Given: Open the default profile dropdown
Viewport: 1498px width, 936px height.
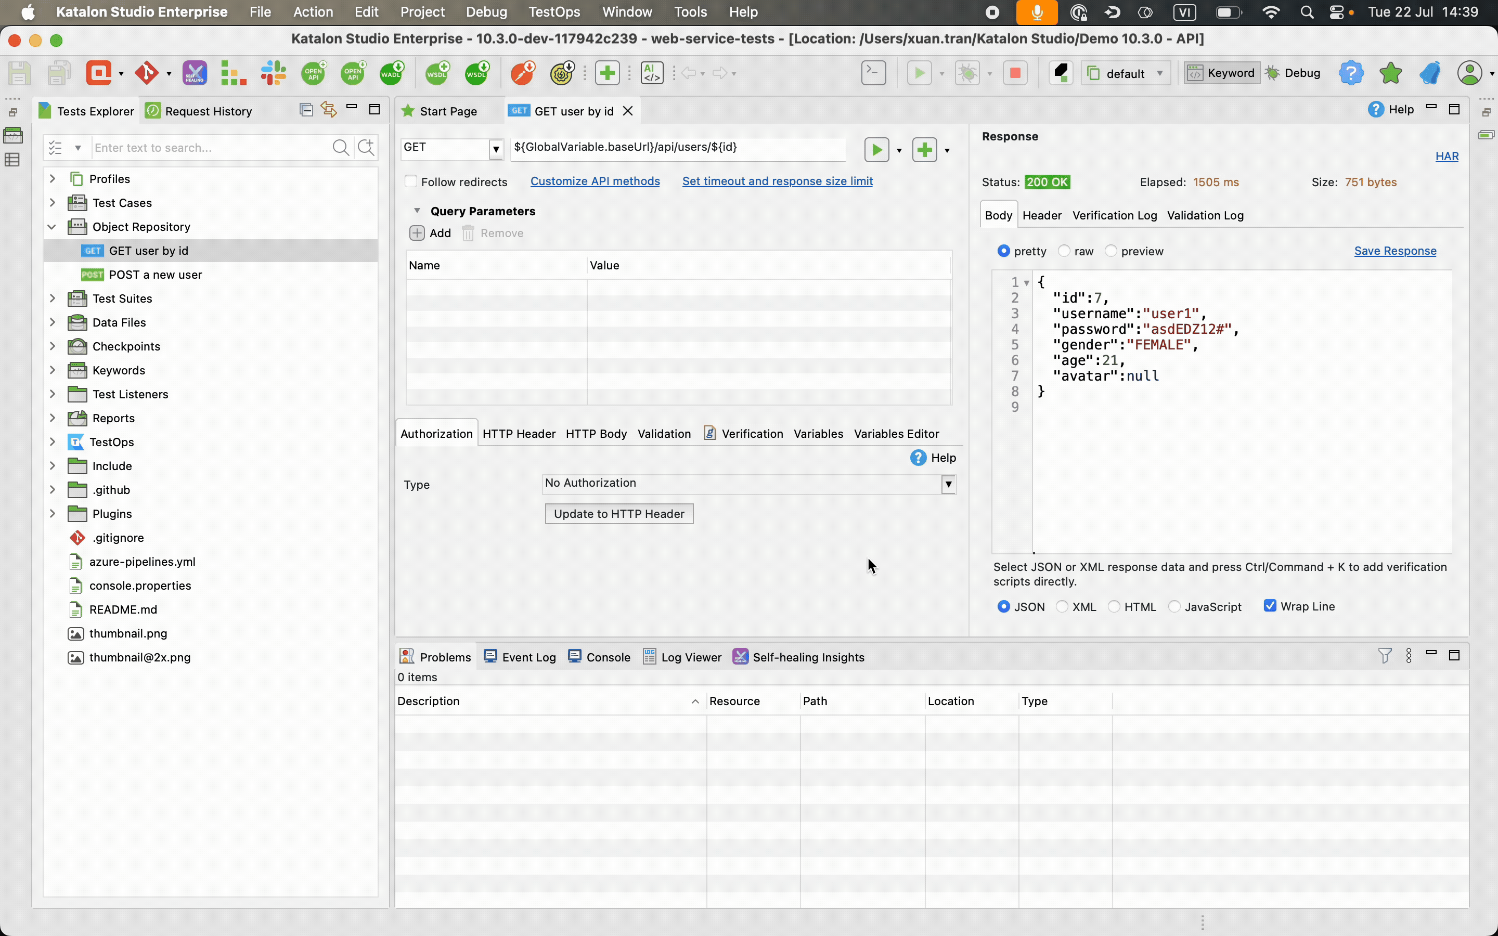Looking at the screenshot, I should [1126, 73].
